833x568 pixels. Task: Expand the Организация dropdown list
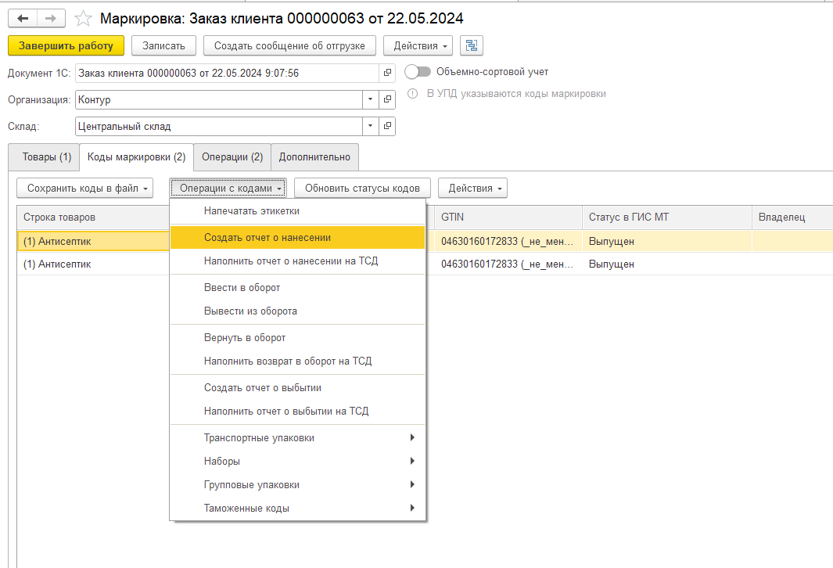coord(370,100)
